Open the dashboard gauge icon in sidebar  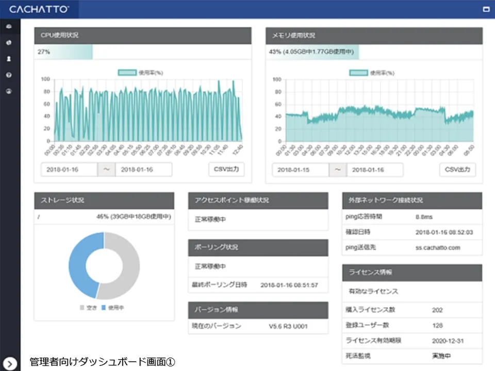(x=9, y=26)
